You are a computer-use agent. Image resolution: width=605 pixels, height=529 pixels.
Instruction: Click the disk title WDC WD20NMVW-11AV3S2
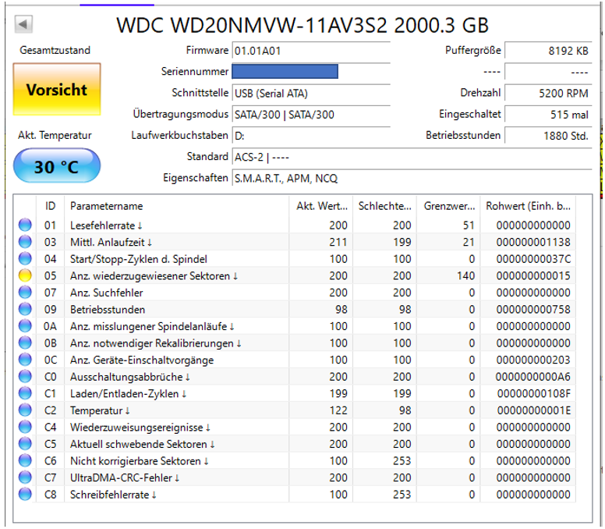[302, 26]
